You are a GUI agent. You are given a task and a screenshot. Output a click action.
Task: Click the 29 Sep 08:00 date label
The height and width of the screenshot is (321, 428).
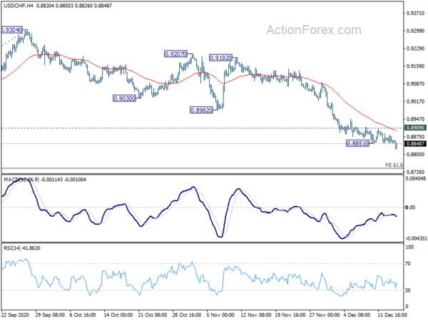click(x=50, y=315)
